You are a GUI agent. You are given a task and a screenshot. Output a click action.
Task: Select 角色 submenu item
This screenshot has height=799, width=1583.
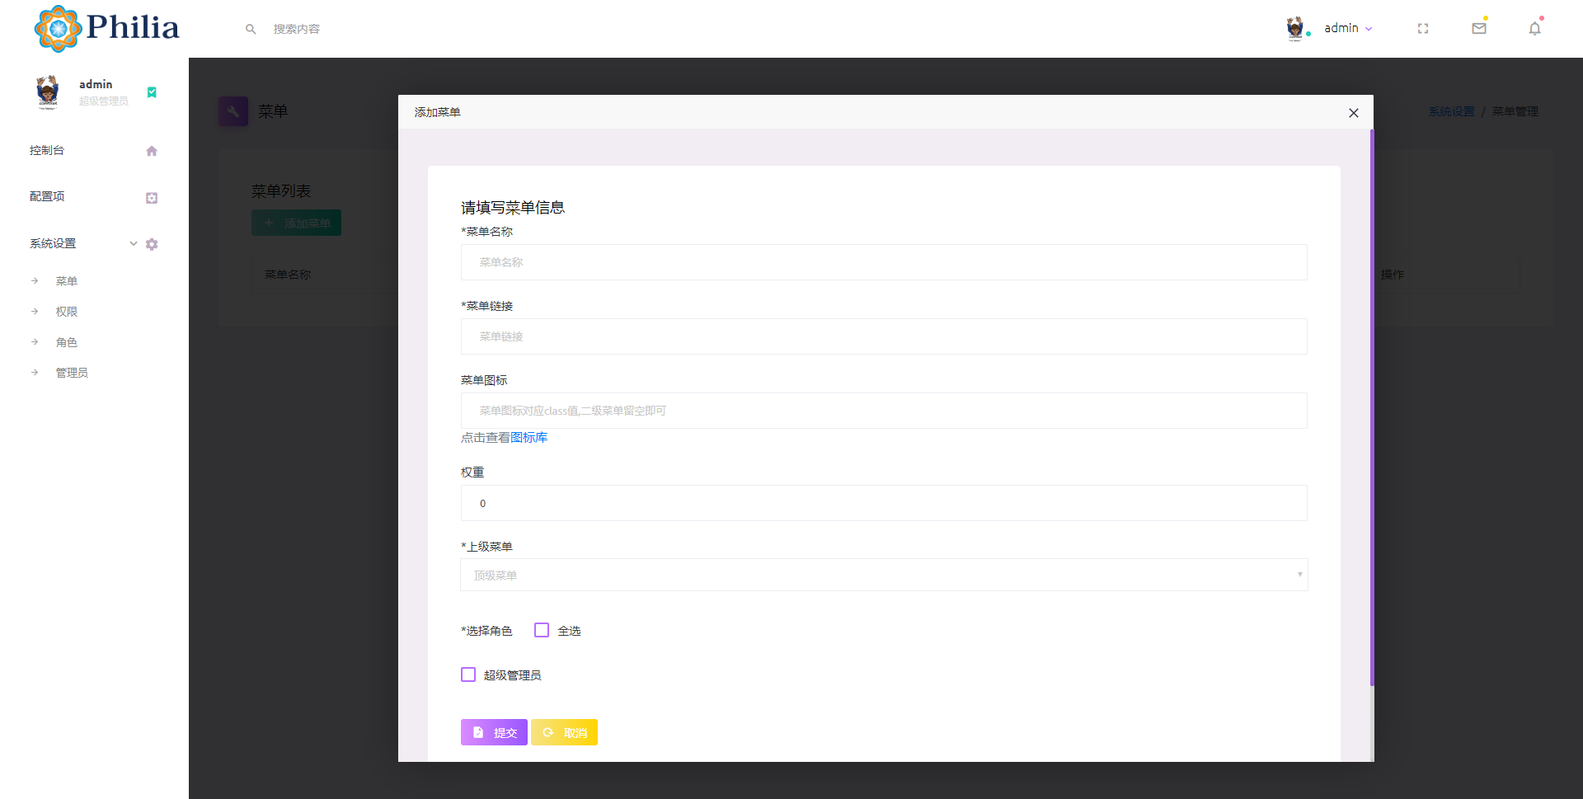click(67, 342)
